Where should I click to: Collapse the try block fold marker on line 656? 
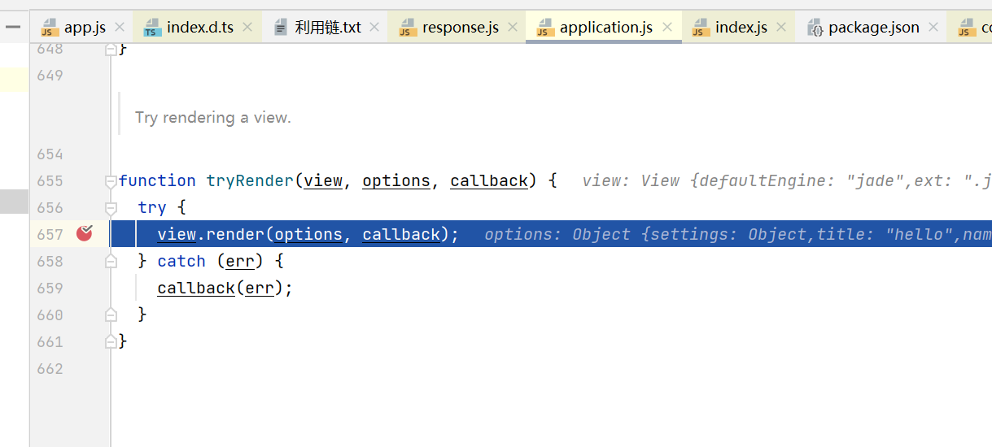pyautogui.click(x=111, y=207)
